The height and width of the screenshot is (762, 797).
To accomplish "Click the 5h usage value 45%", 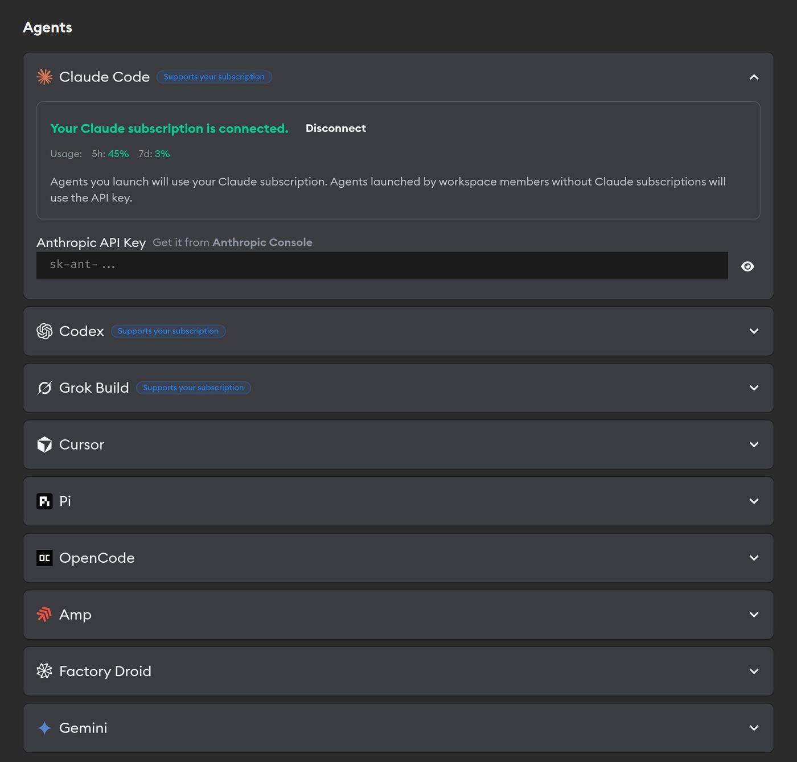I will (x=118, y=154).
